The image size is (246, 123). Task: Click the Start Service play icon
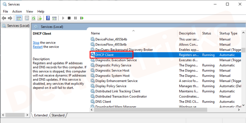click(63, 18)
